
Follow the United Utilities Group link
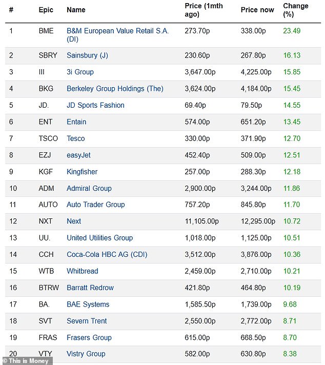(99, 238)
